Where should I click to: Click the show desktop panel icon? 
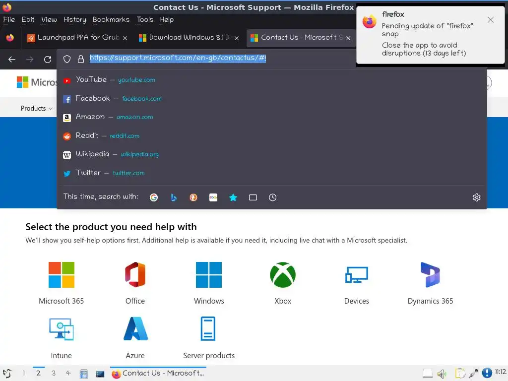tap(100, 374)
